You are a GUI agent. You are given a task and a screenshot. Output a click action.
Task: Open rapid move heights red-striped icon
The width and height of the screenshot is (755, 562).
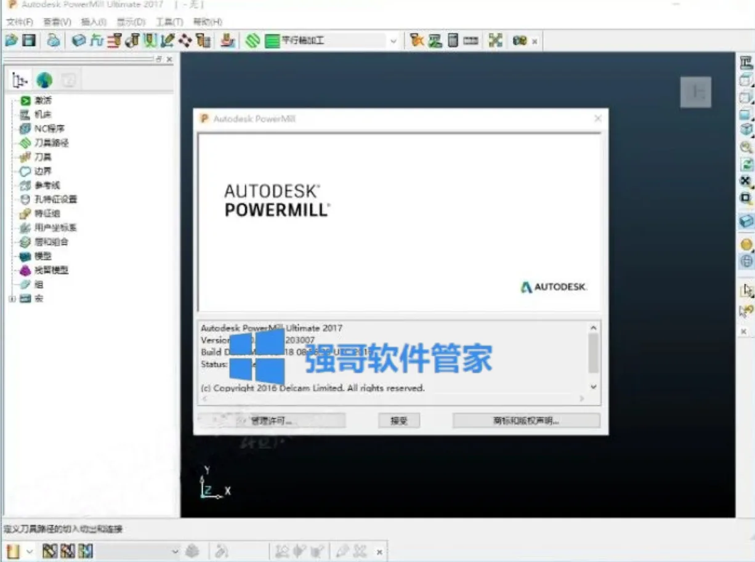click(x=114, y=41)
